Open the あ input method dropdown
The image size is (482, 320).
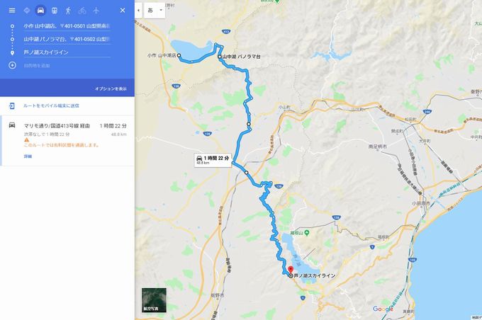[155, 11]
